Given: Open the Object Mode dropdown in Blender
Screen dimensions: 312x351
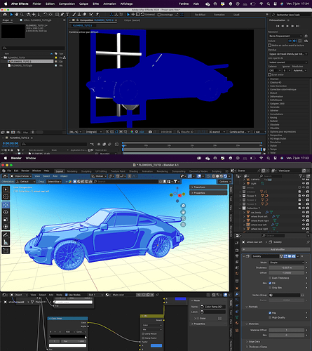Looking at the screenshot, I should (21, 176).
